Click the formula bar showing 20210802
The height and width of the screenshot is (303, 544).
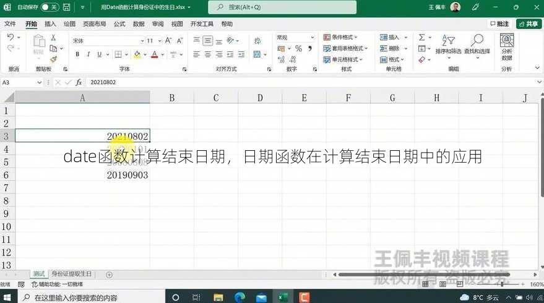[311, 82]
